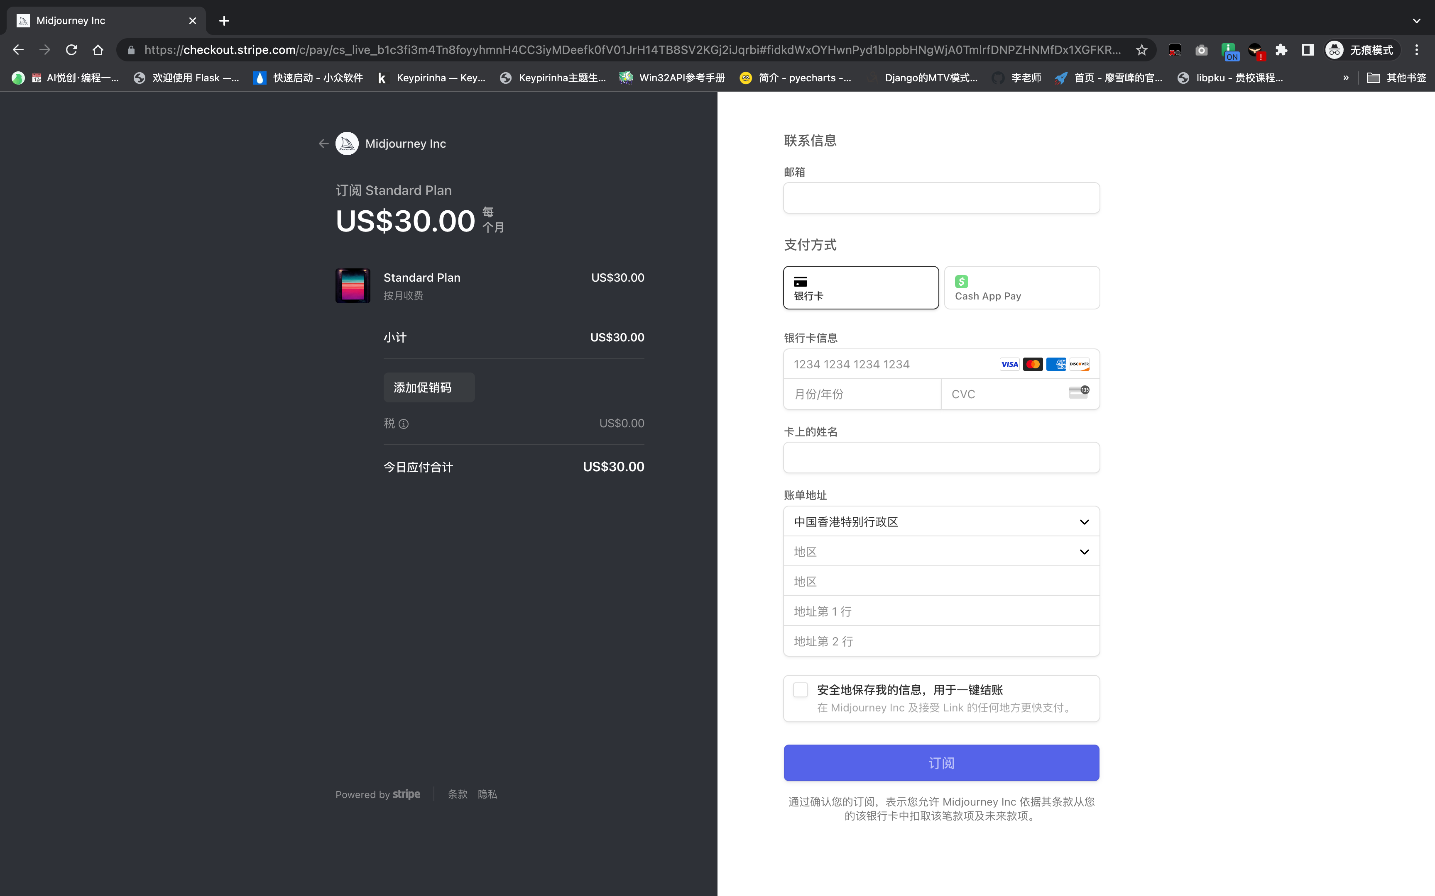This screenshot has width=1435, height=896.
Task: Open the Win32API参考手册 bookmark
Action: 672,78
